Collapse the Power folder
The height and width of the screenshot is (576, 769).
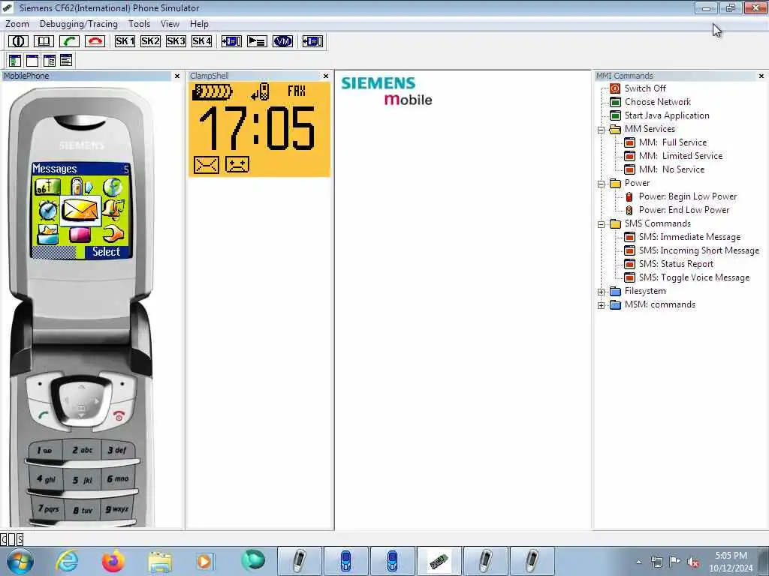601,184
